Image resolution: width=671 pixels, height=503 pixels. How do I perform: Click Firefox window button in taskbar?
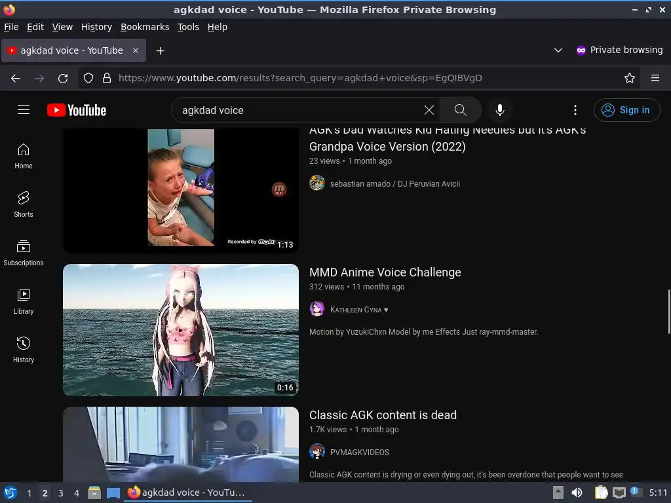(187, 493)
